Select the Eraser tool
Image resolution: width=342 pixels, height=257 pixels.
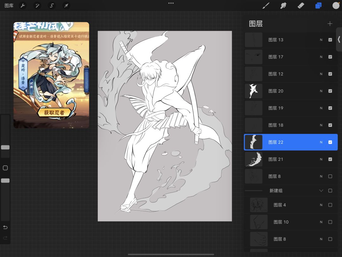tap(301, 5)
